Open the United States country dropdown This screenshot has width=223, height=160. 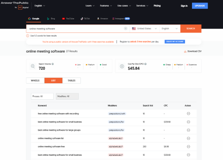pyautogui.click(x=144, y=29)
